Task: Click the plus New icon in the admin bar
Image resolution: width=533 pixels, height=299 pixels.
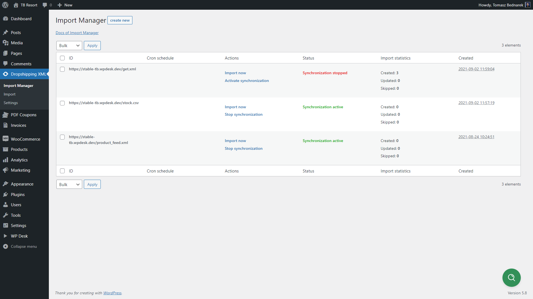Action: point(59,5)
